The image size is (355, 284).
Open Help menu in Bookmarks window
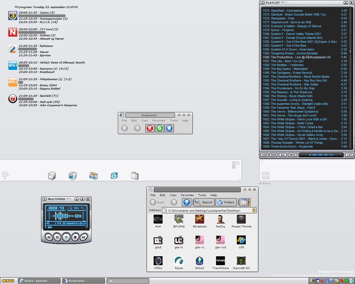click(185, 121)
